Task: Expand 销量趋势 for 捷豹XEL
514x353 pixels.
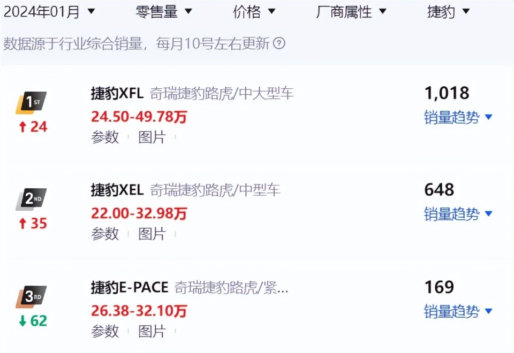Action: coord(452,214)
